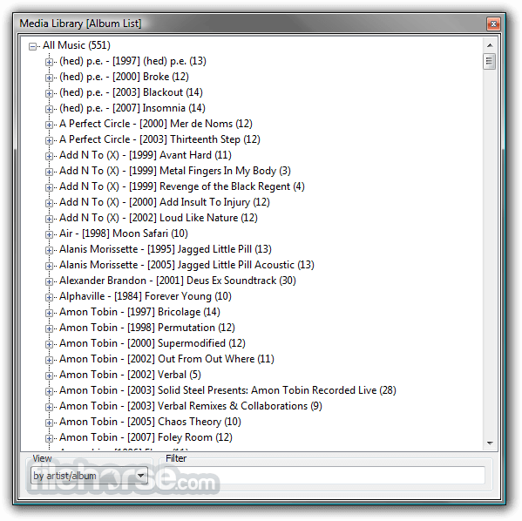Screen dimensions: 522x521
Task: Open the View by artist/album dropdown
Action: click(89, 476)
